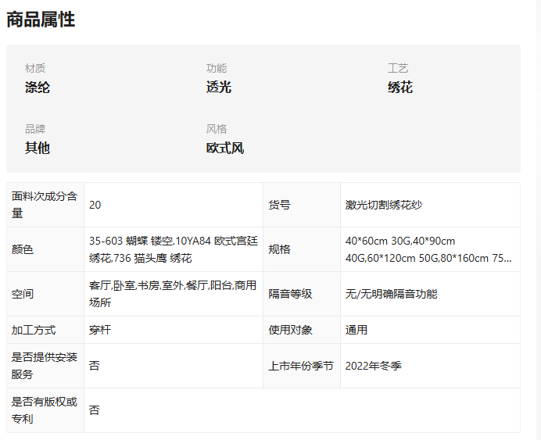This screenshot has width=541, height=440.
Task: Click the 是否有版权或专利 label cell
Action: coord(45,410)
